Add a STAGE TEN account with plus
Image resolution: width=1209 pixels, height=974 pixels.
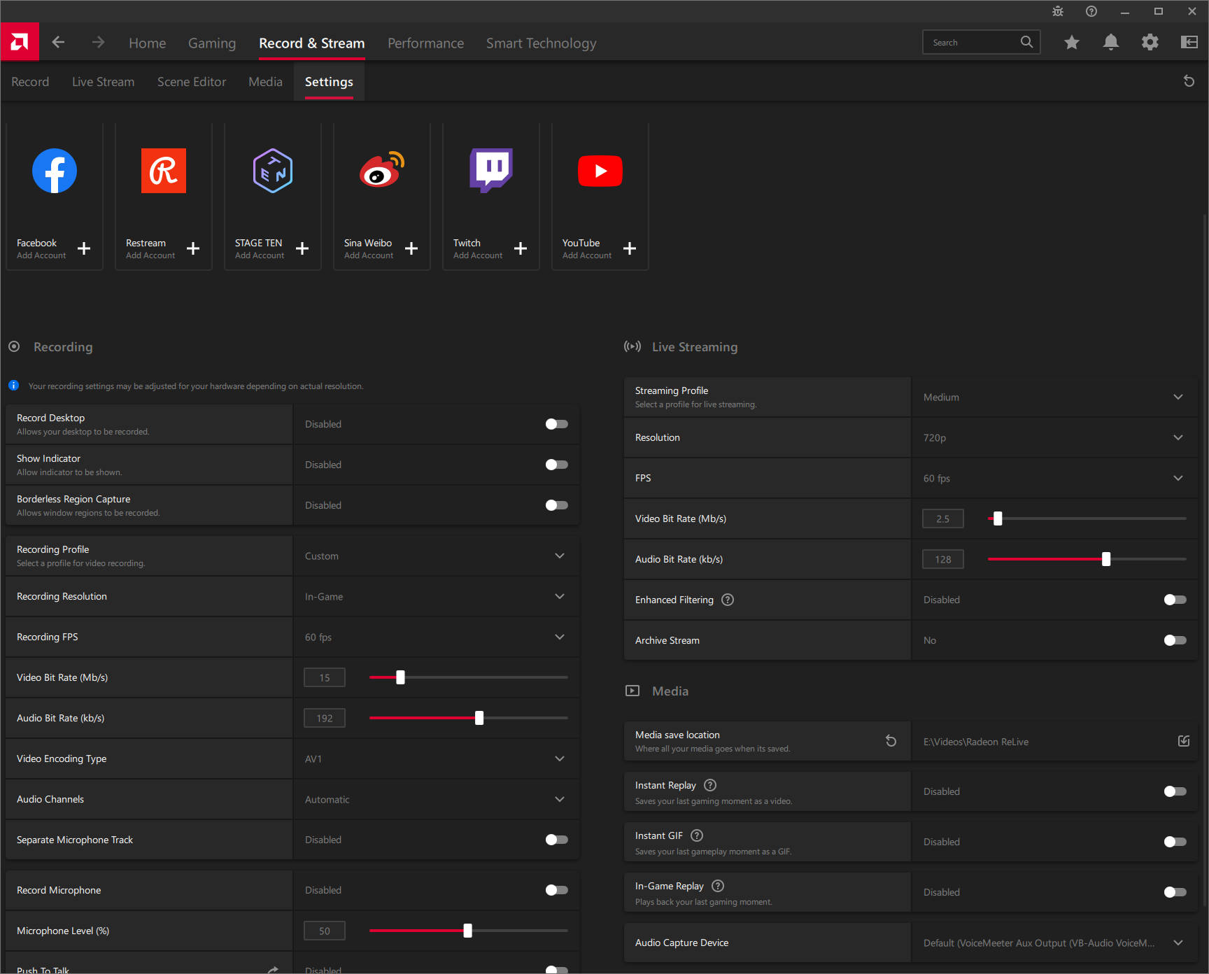coord(302,248)
